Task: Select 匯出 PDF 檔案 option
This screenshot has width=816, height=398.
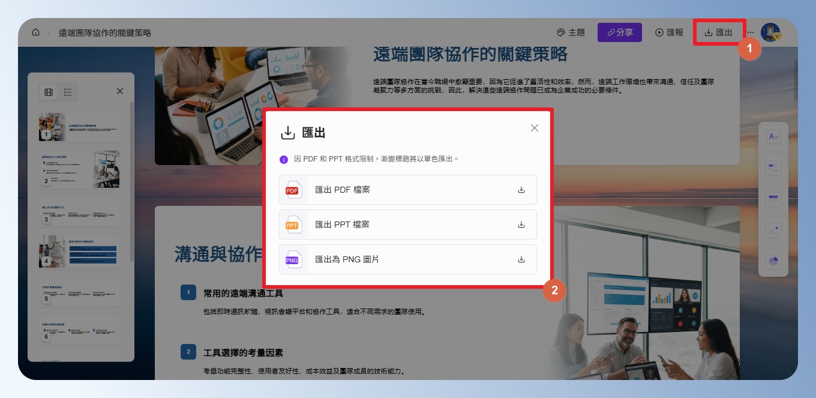Action: 407,190
